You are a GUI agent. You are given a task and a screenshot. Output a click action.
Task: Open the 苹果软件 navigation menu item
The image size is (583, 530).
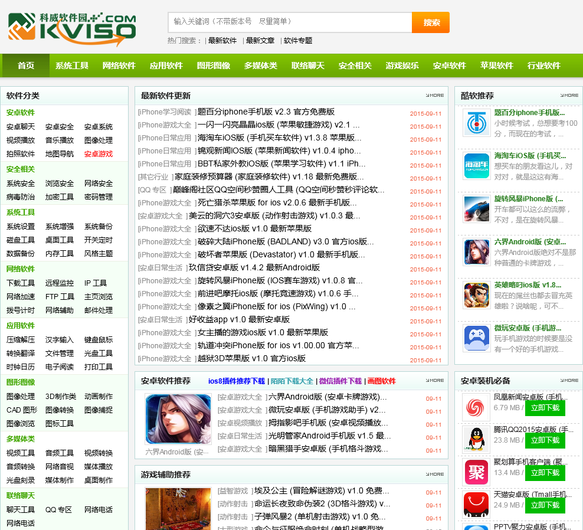point(497,66)
